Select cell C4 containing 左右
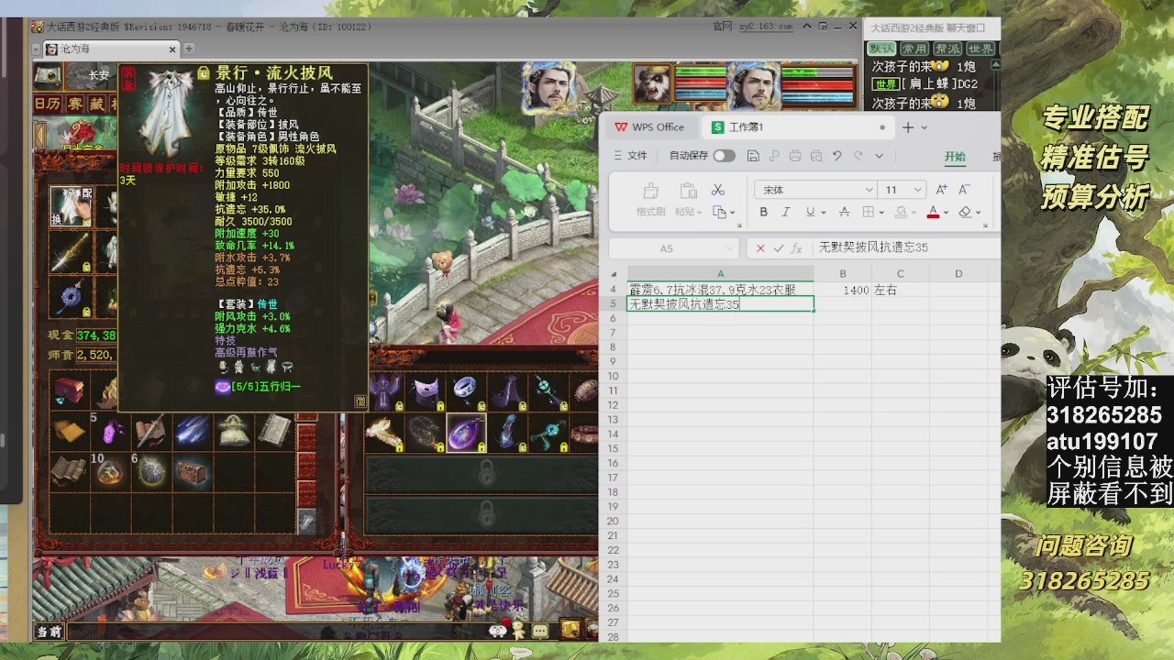1174x660 pixels. tap(900, 290)
